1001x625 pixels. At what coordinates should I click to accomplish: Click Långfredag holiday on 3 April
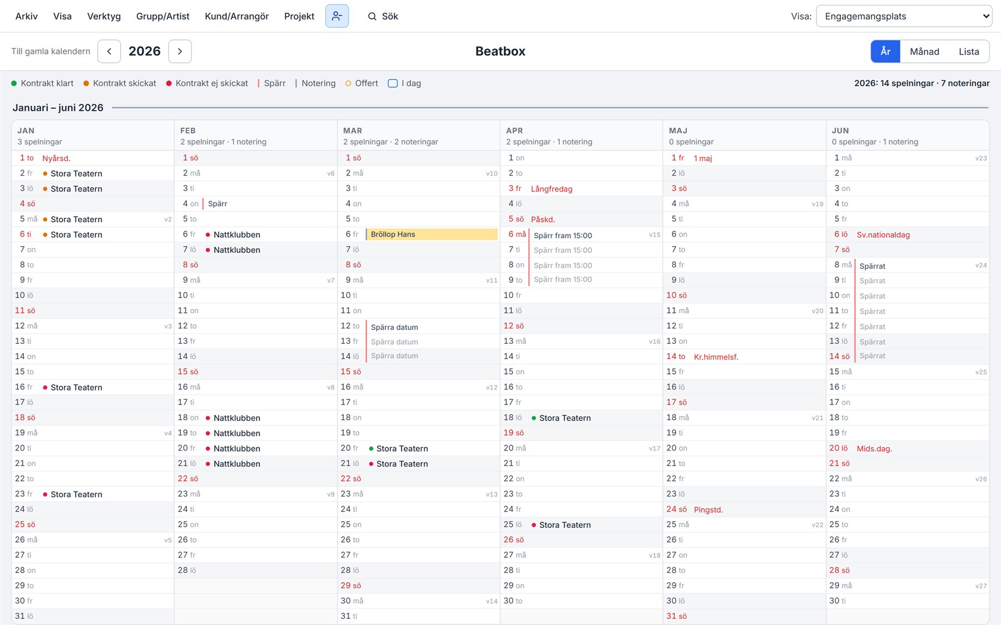tap(552, 189)
